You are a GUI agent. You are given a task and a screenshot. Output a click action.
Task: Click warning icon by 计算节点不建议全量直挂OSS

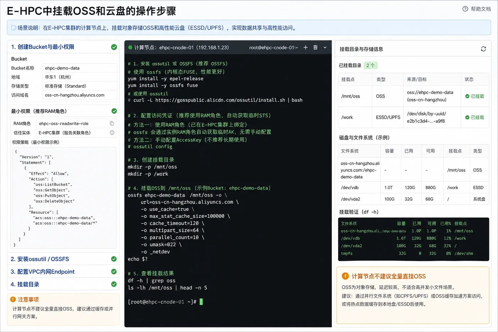click(x=345, y=276)
